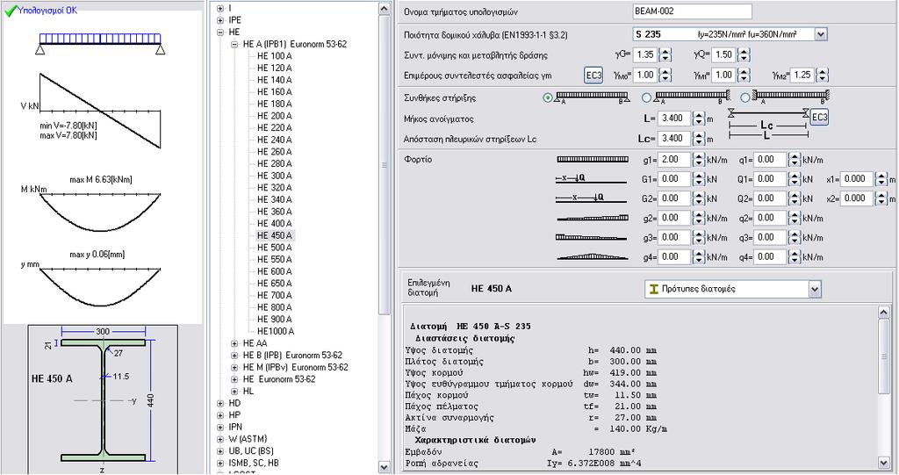Image resolution: width=899 pixels, height=475 pixels.
Task: Expand the HE B (IPB) Euronorm node
Action: pos(234,356)
